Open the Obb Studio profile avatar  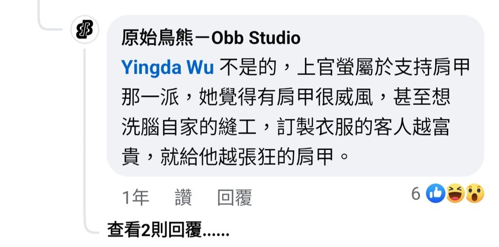tap(85, 29)
